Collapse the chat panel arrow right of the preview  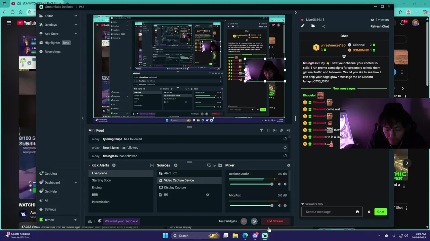coord(296,13)
